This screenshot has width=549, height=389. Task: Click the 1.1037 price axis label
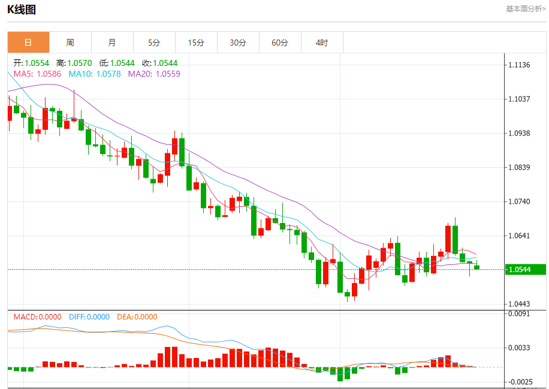(519, 99)
